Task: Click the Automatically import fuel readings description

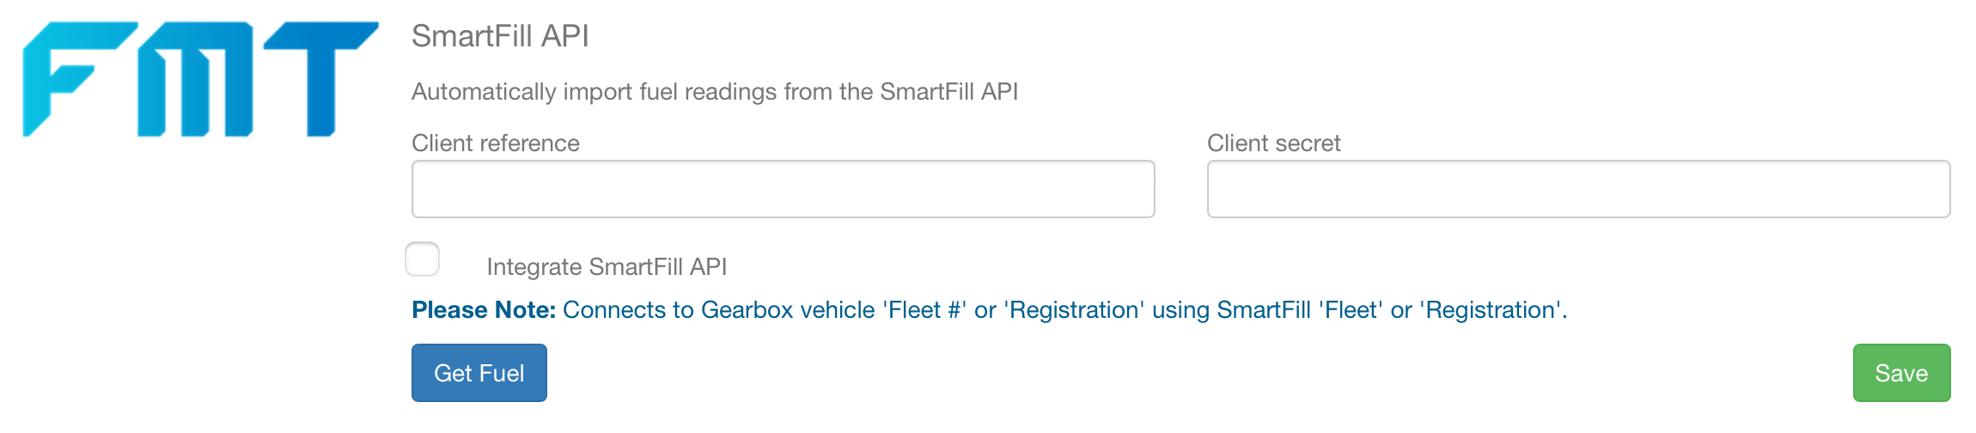Action: pos(715,92)
